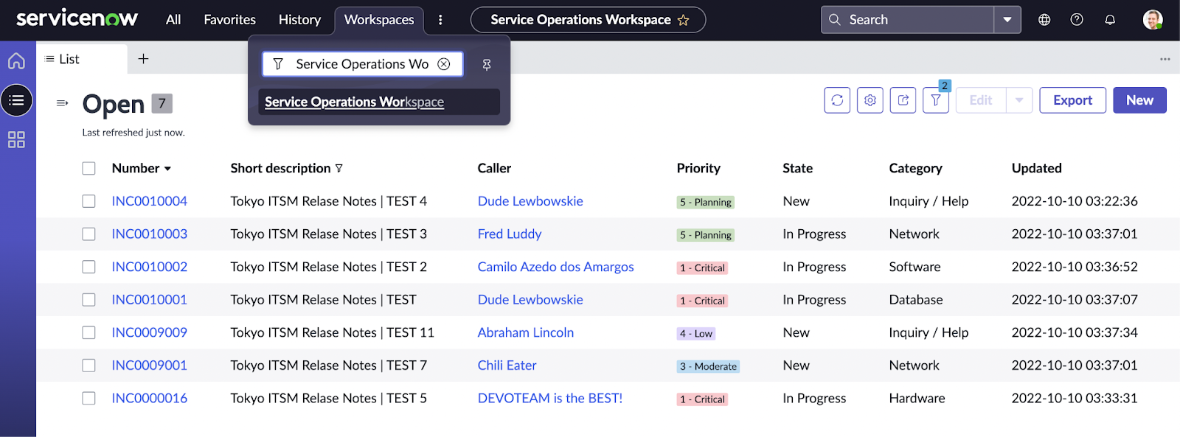Open list filter with 2 badge
This screenshot has width=1180, height=437.
[936, 100]
